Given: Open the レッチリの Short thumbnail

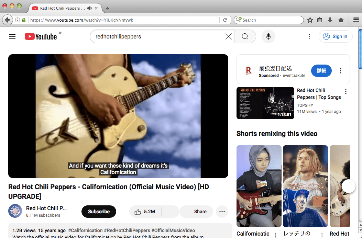Looking at the screenshot, I should 305,186.
